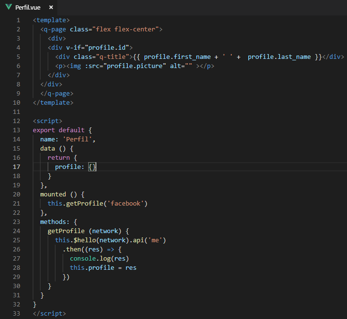This screenshot has height=319, width=347.
Task: Place cursor on the export keyword
Action: pyautogui.click(x=44, y=130)
